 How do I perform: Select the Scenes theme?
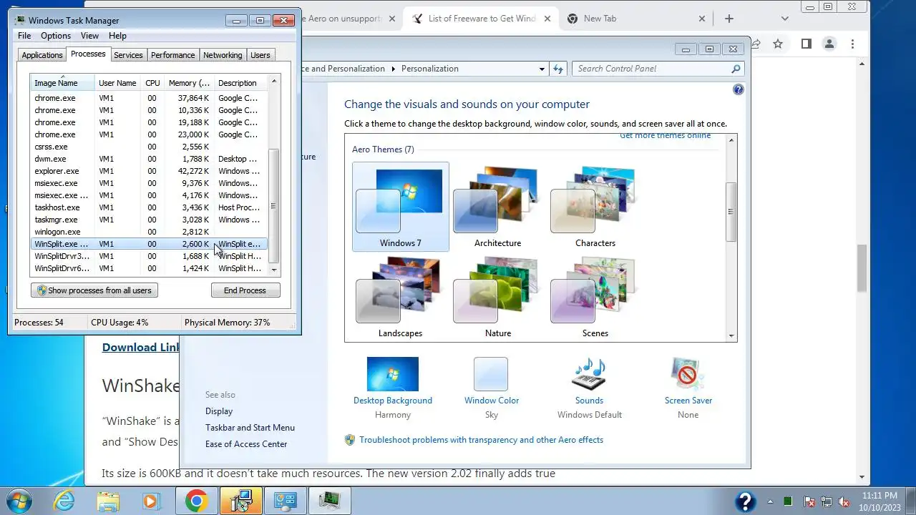(595, 298)
